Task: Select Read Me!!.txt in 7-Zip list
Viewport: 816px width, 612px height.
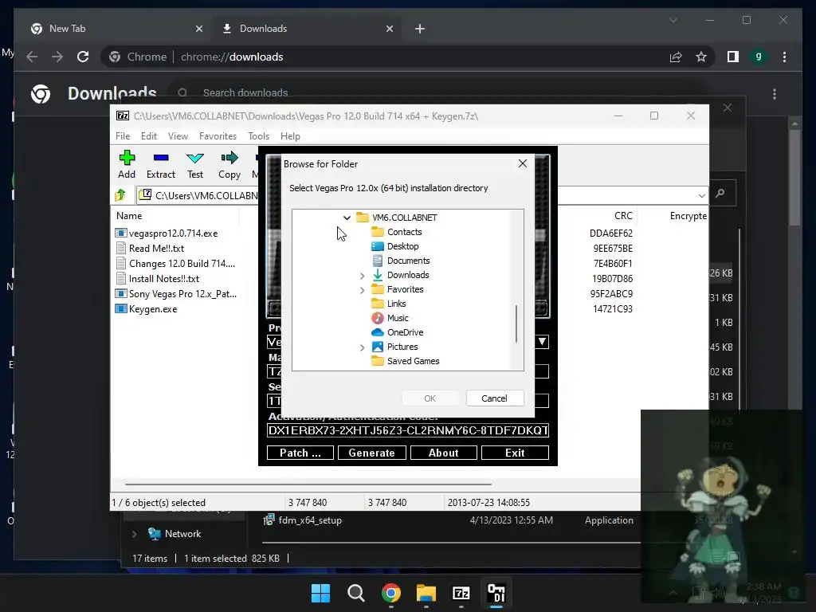Action: [x=157, y=249]
